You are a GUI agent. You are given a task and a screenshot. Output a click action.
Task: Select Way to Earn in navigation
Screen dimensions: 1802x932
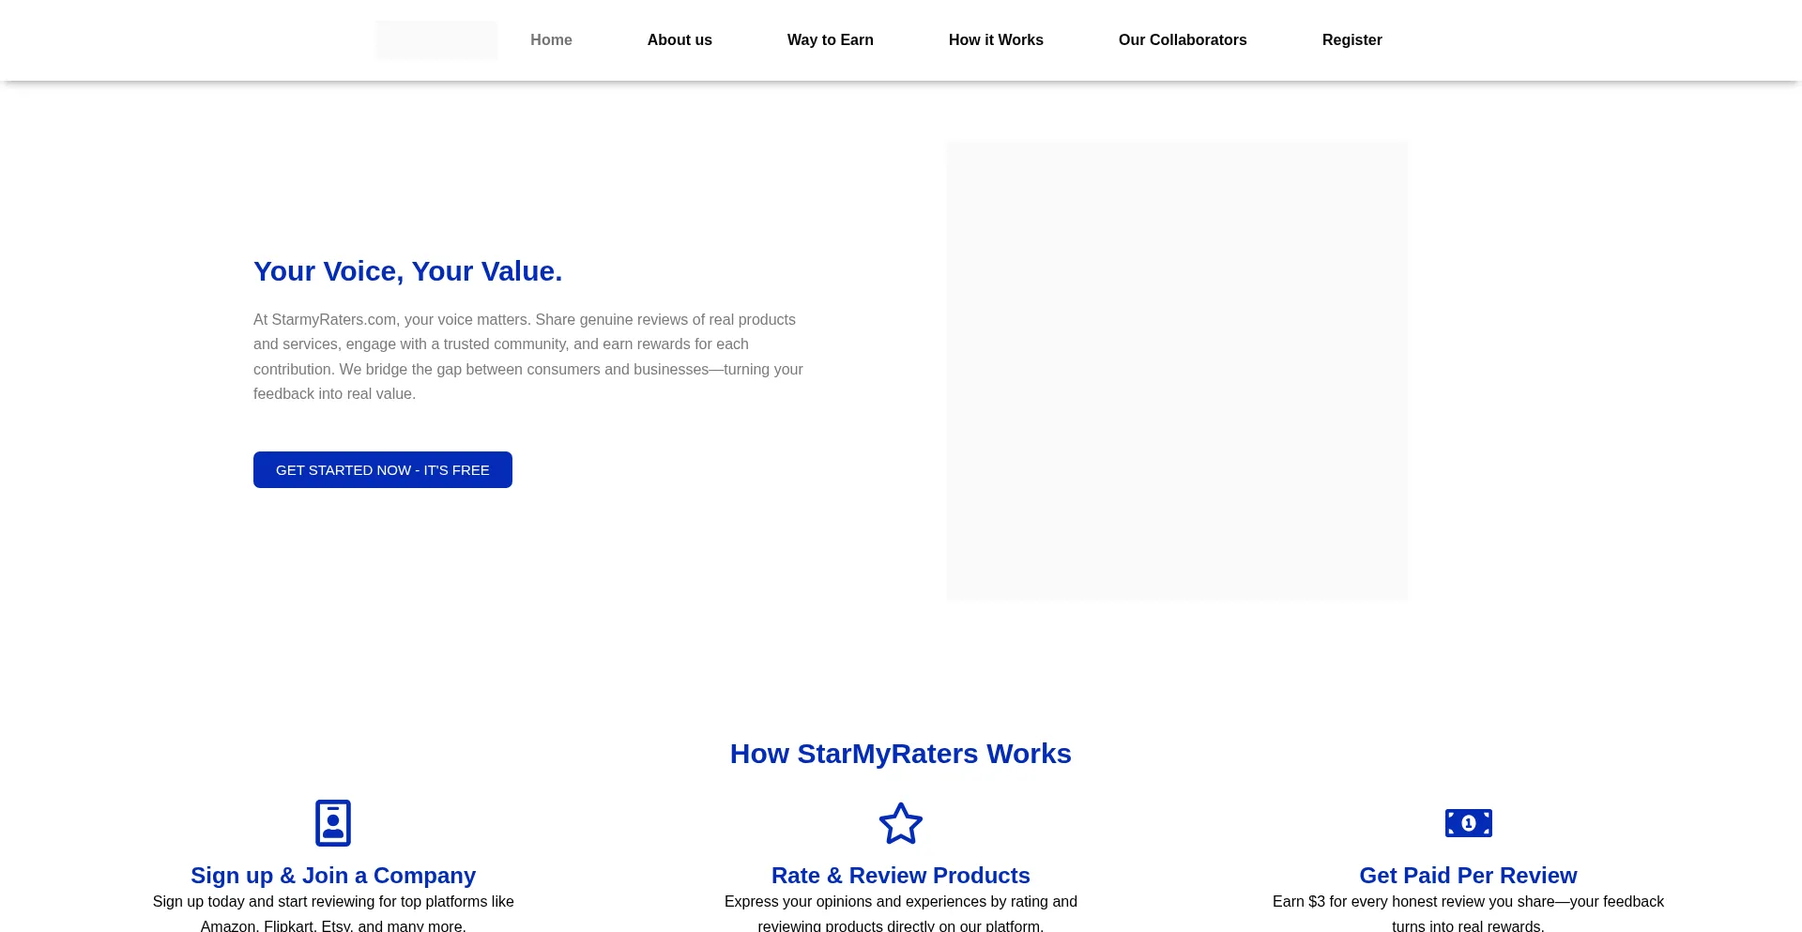click(x=830, y=40)
